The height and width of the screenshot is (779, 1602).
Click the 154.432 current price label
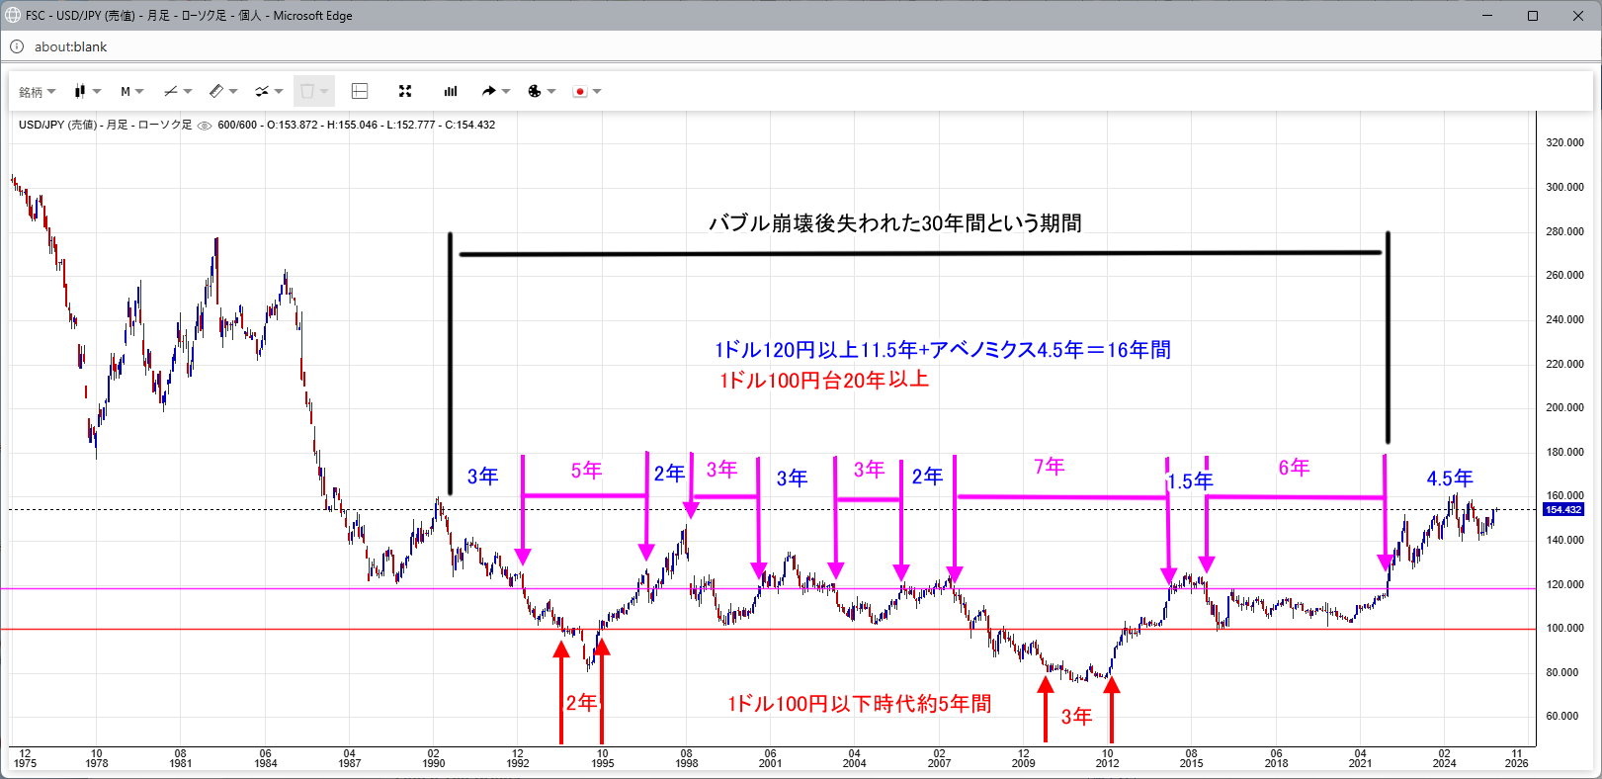pyautogui.click(x=1563, y=510)
